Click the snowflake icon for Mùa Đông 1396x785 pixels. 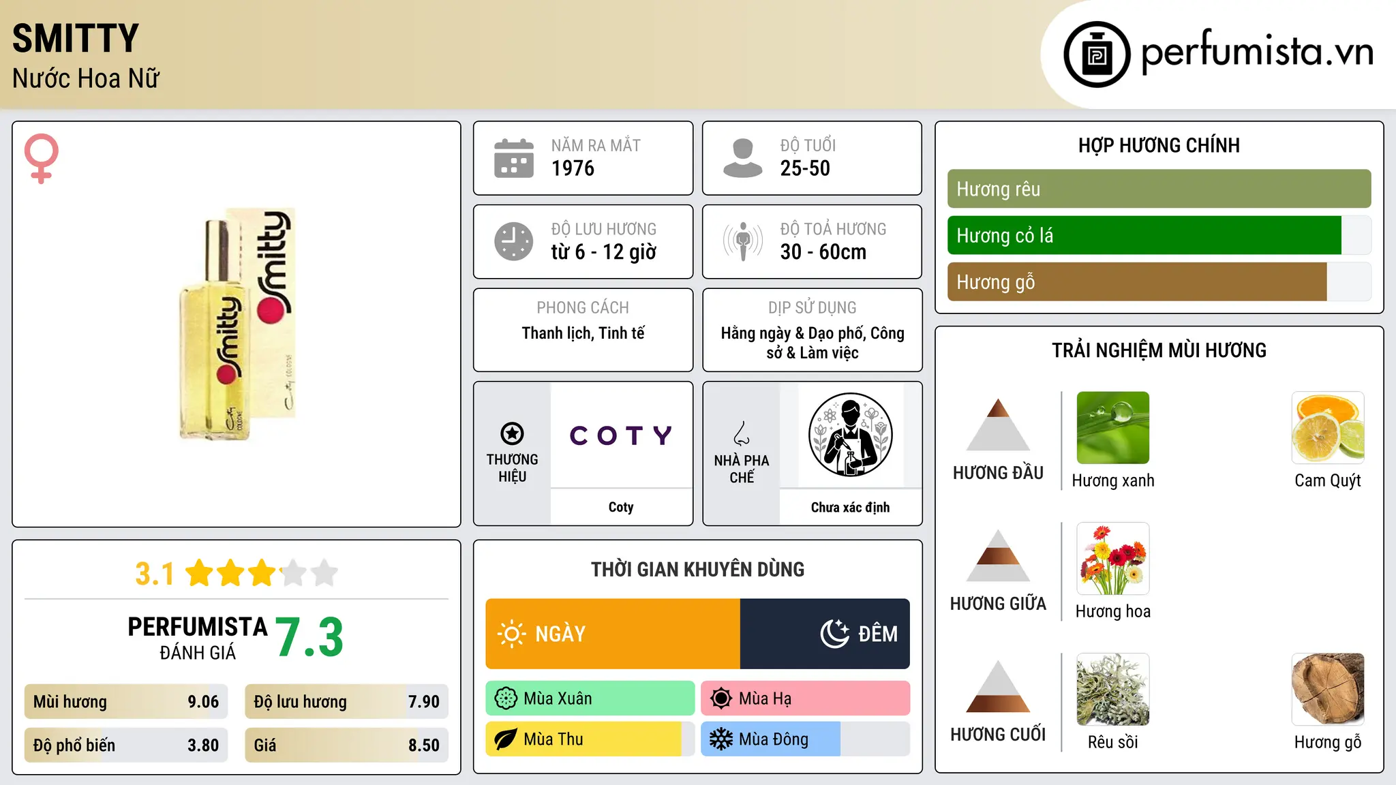721,739
